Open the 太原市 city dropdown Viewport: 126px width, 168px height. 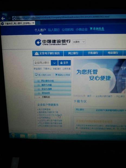pyautogui.click(x=79, y=42)
